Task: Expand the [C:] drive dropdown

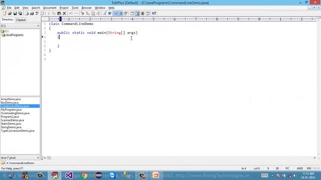Action: pyautogui.click(x=38, y=25)
